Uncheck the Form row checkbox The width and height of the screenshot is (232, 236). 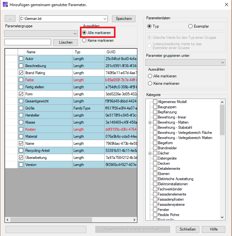(x=21, y=94)
